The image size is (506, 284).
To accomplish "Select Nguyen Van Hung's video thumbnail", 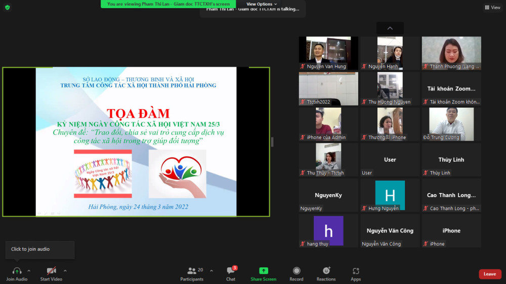I will coord(328,53).
